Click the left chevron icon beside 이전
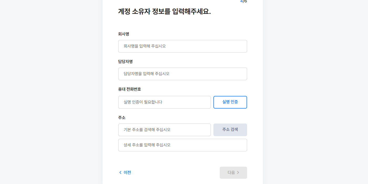This screenshot has height=184, width=368. pos(120,172)
